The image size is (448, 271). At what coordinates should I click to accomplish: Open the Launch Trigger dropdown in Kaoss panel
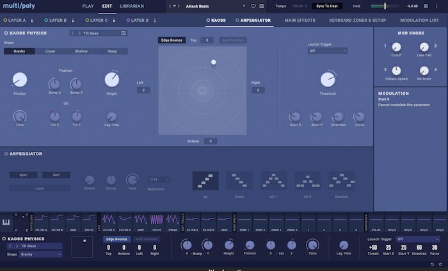click(328, 51)
